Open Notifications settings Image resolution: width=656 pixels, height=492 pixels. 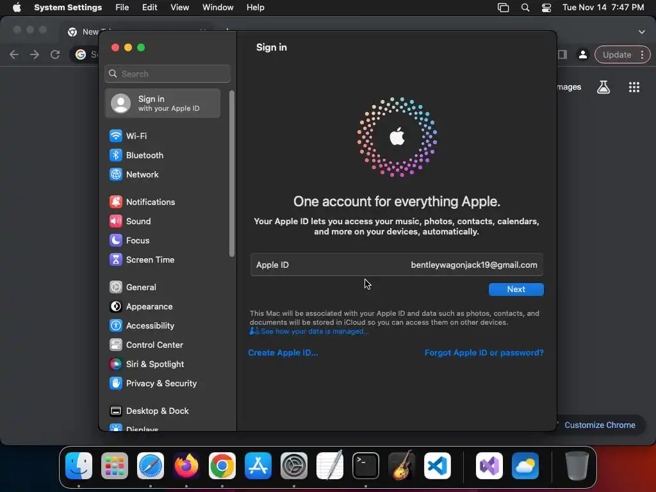pos(163,202)
